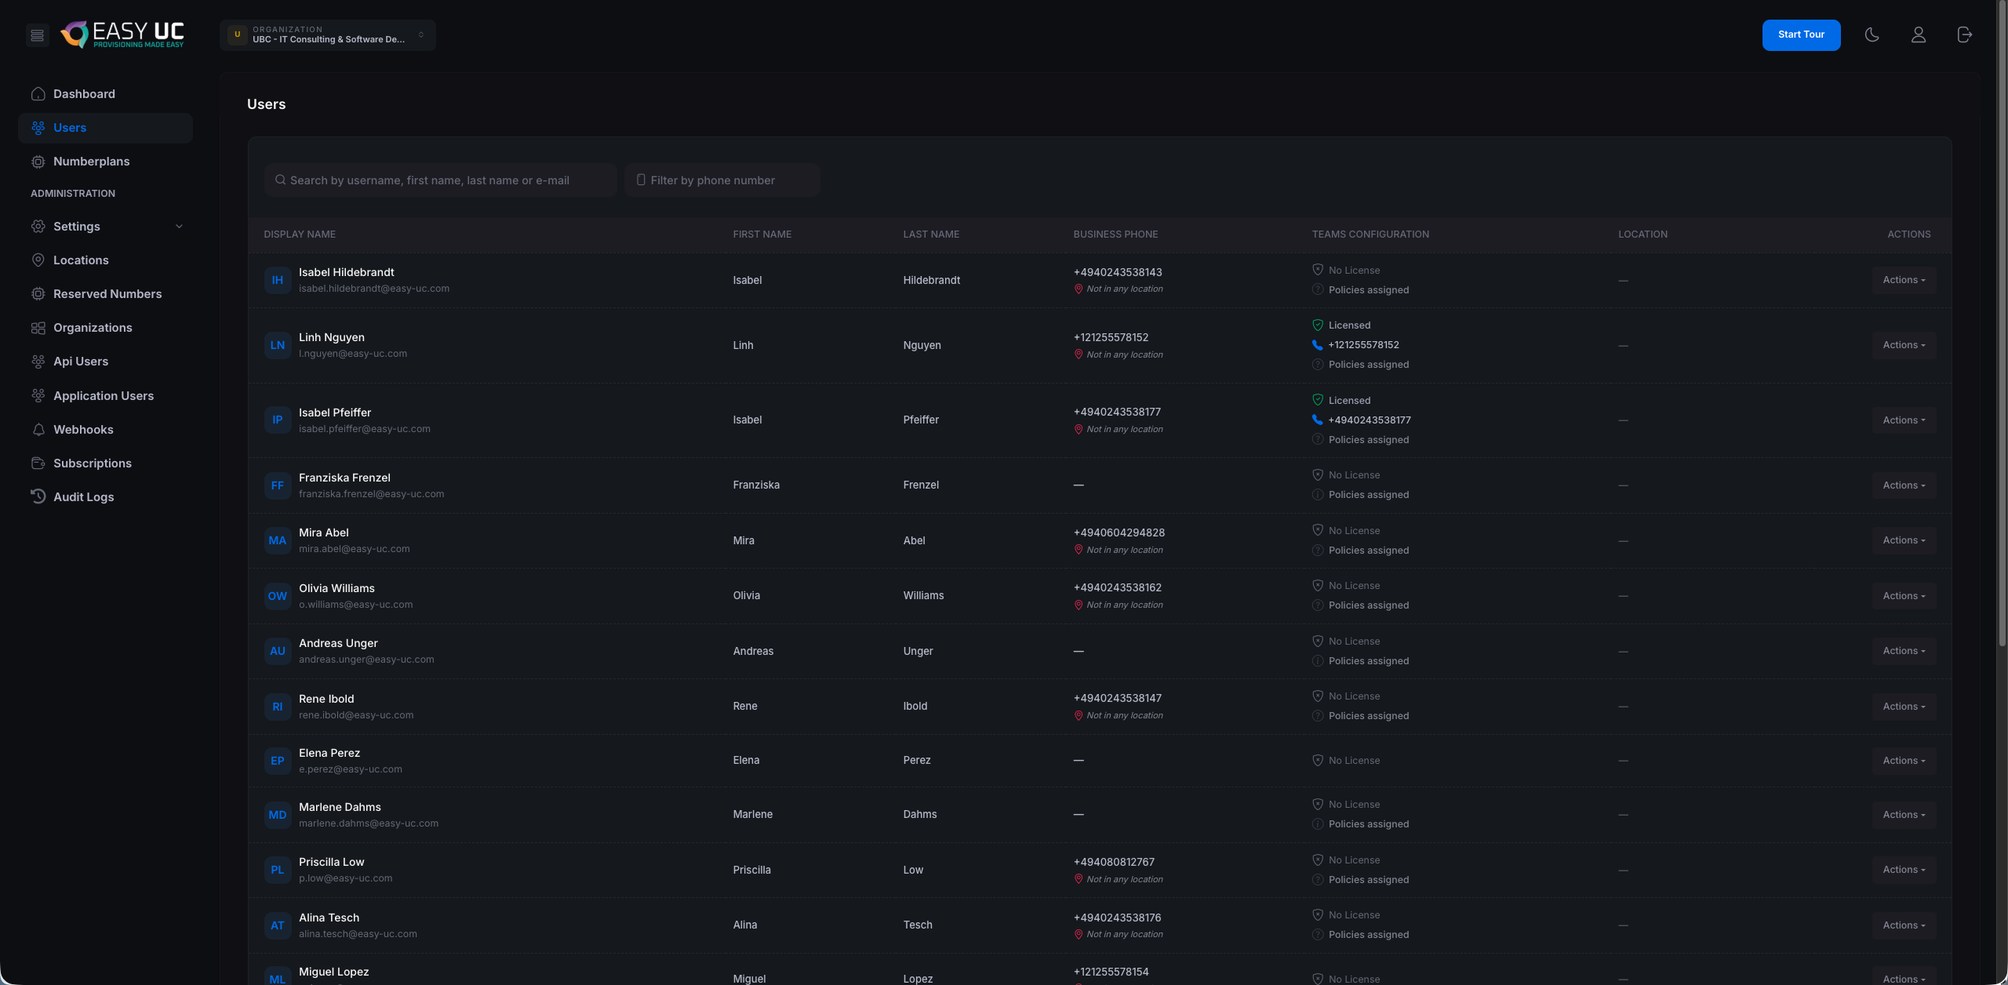
Task: Open Numberplans
Action: pos(105,162)
